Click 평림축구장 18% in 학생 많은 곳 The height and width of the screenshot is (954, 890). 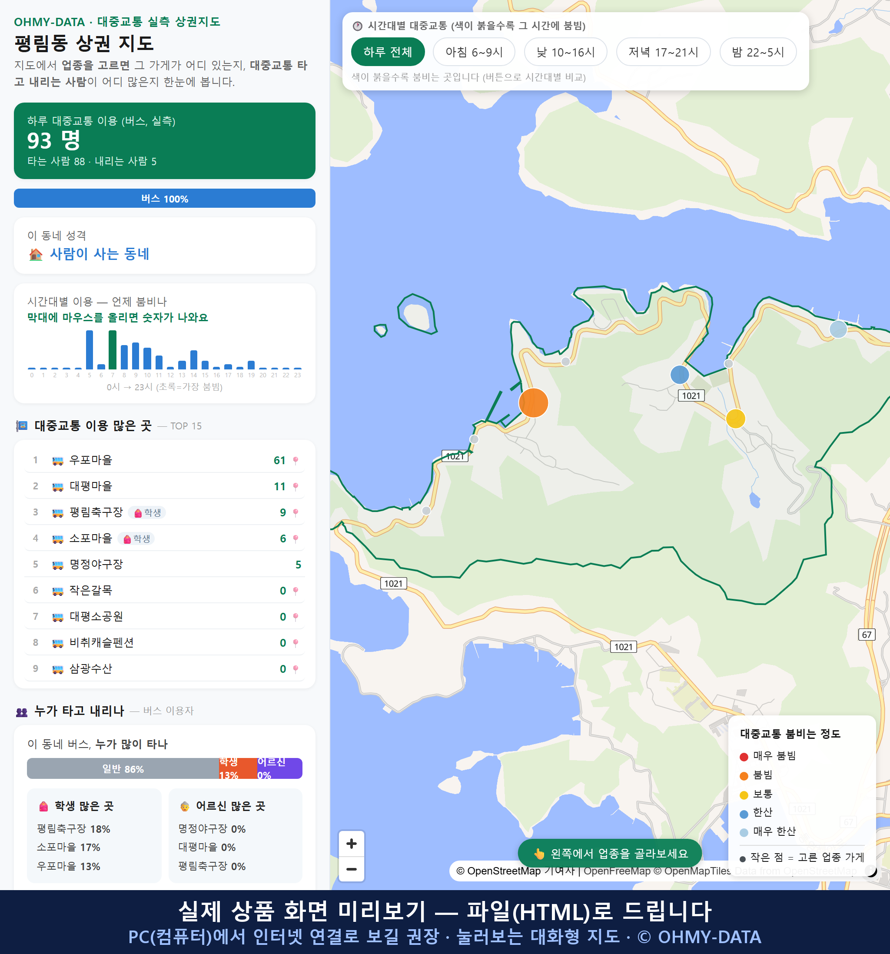(73, 829)
